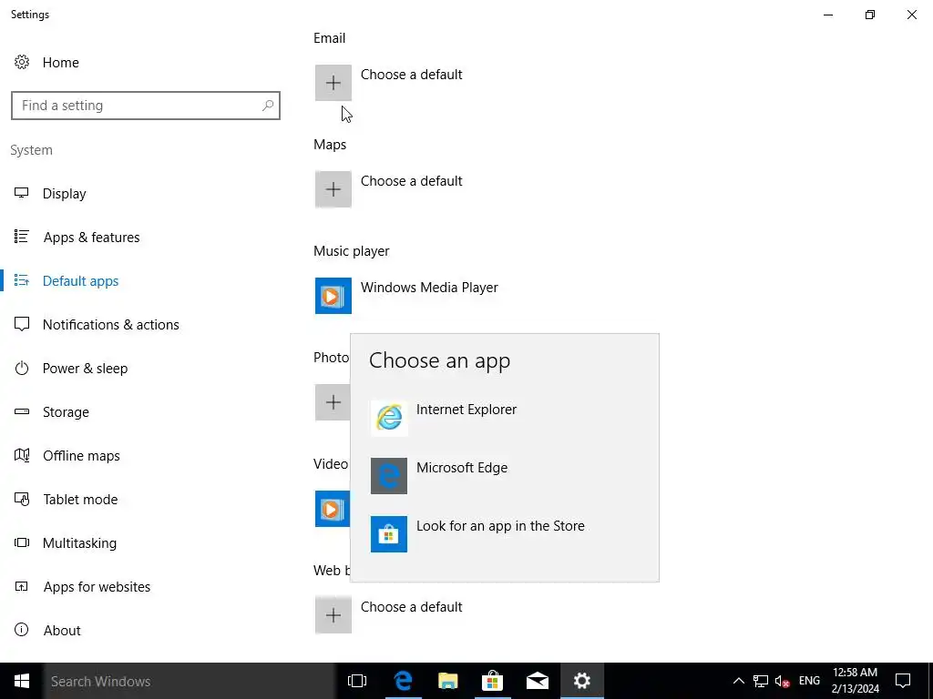Show hidden tray icons chevron

738,681
